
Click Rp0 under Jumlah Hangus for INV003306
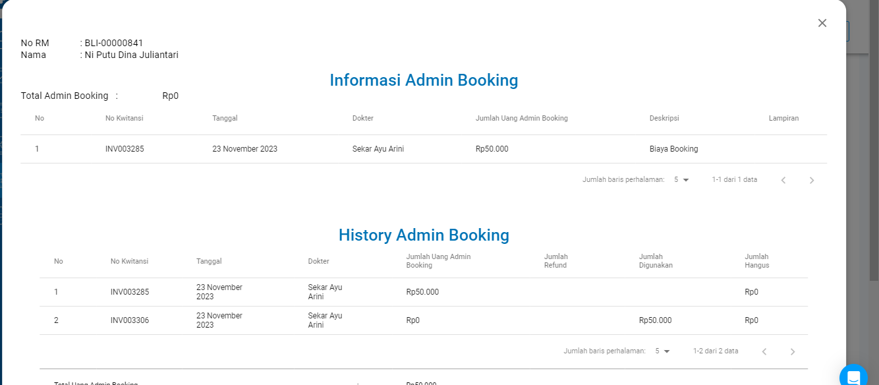(x=752, y=320)
